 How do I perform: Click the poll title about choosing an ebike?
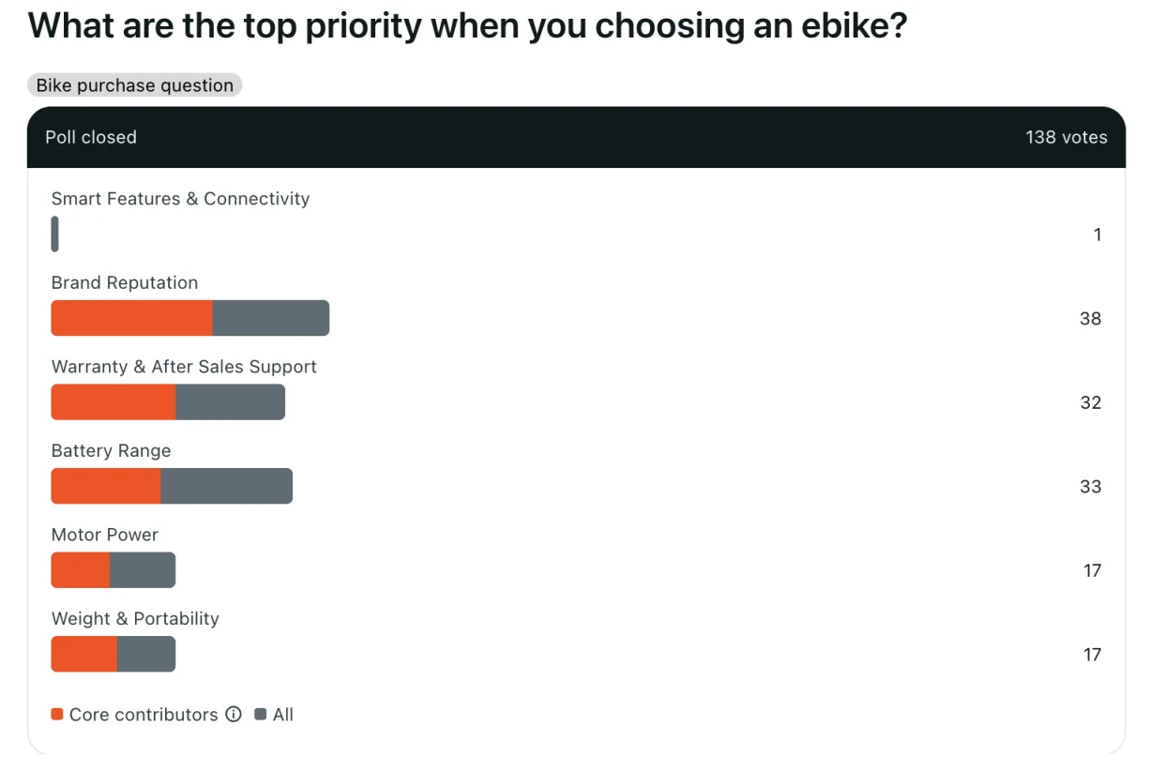click(x=468, y=25)
